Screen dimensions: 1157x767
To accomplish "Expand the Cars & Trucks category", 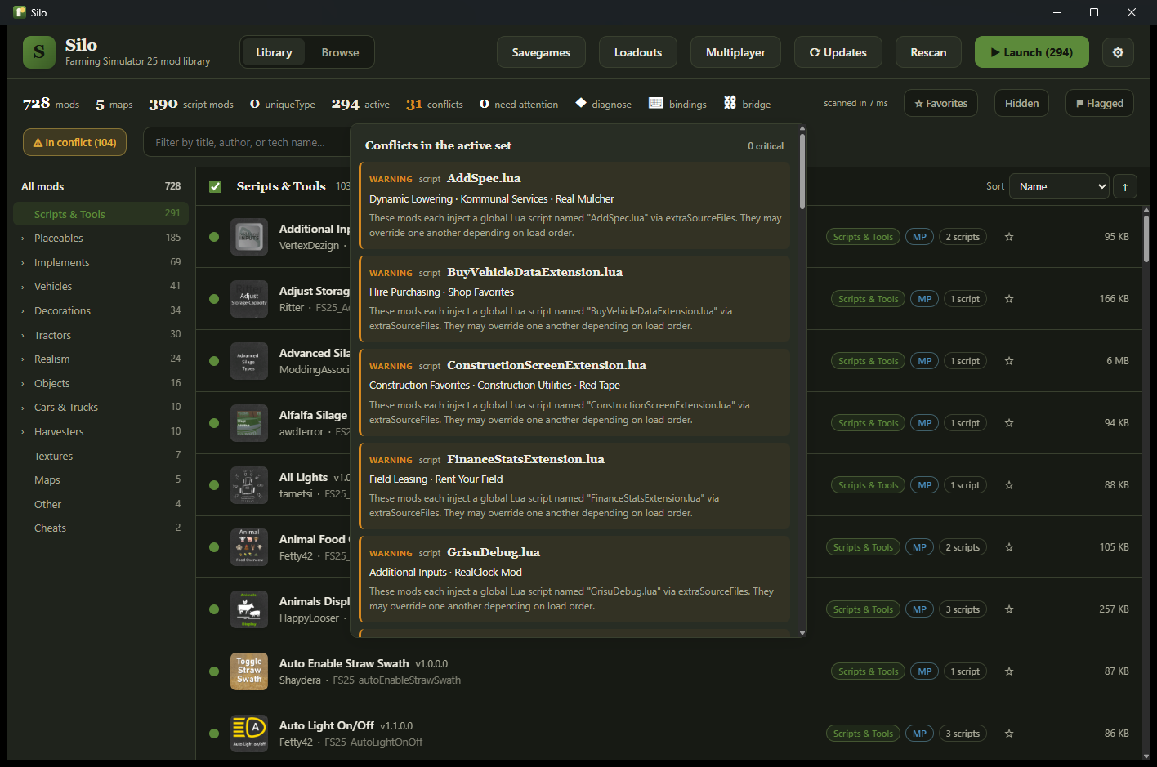I will tap(23, 408).
